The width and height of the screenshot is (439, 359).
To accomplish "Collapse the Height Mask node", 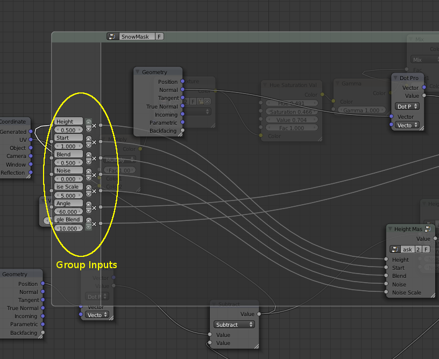I will (x=390, y=229).
